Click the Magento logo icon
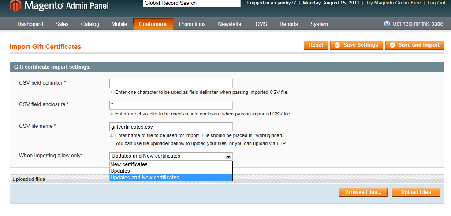This screenshot has height=216, width=451. click(15, 6)
